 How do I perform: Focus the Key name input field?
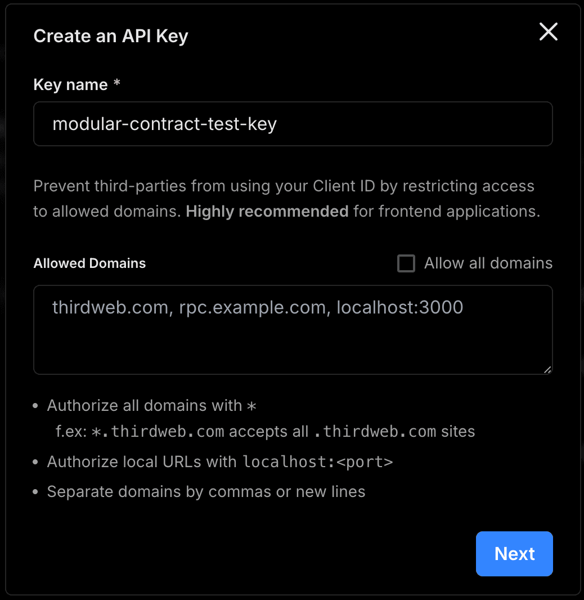coord(293,124)
